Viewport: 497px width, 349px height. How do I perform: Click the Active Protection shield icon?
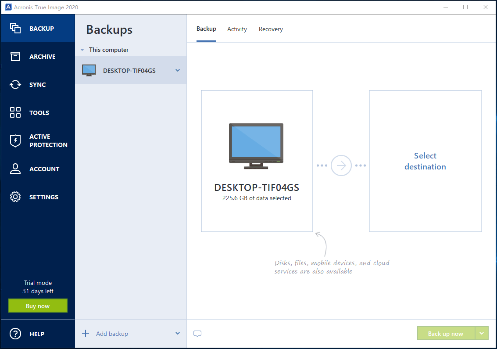(15, 140)
